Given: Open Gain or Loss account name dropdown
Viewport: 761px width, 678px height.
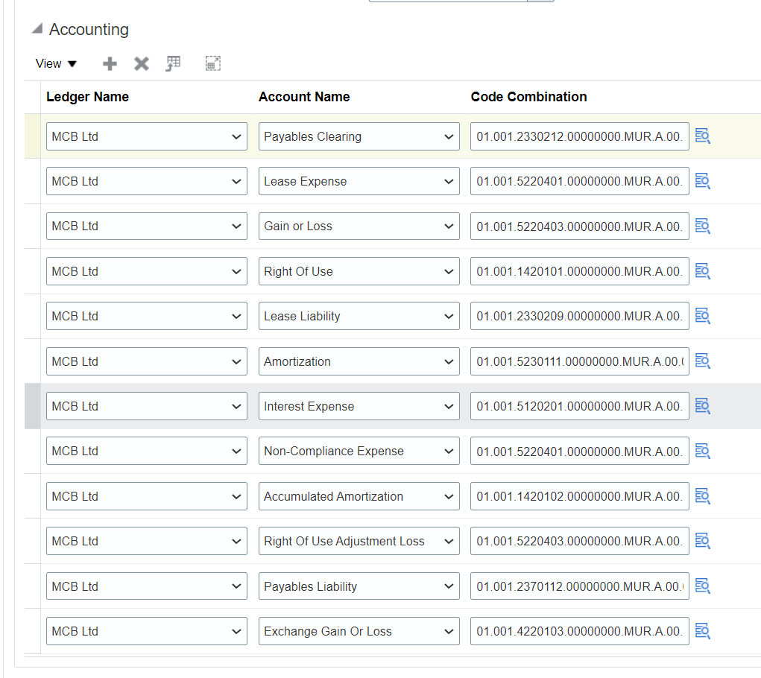Looking at the screenshot, I should pyautogui.click(x=359, y=226).
